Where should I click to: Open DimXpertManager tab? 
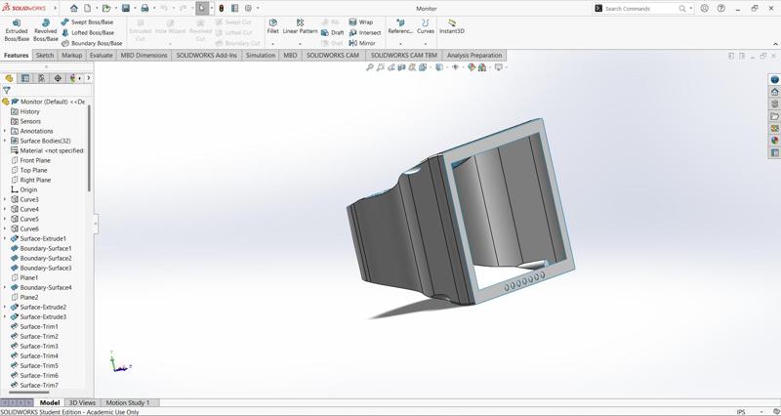(58, 78)
